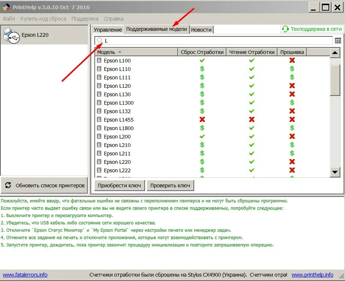Click the headset tech support icon
Image resolution: width=345 pixels, height=281 pixels.
pyautogui.click(x=286, y=29)
